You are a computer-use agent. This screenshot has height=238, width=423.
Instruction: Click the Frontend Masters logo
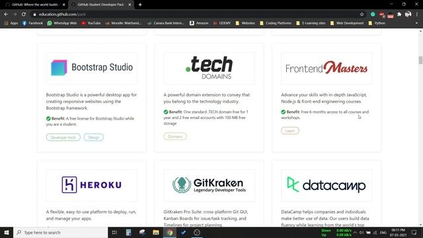pos(327,68)
